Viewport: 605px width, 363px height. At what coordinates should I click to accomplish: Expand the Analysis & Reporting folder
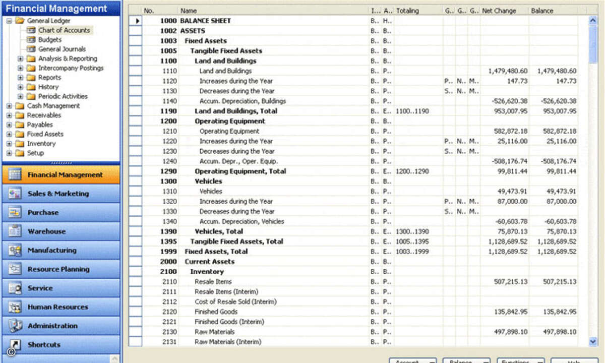(21, 59)
